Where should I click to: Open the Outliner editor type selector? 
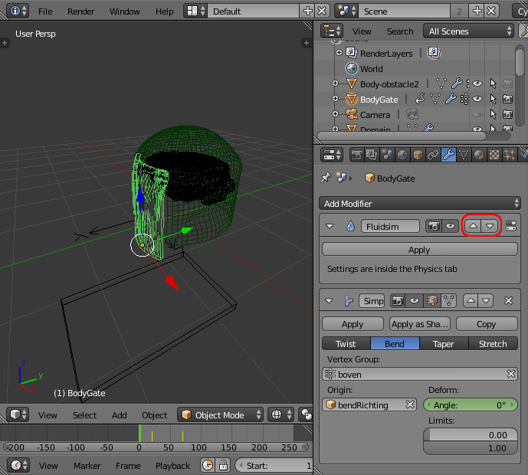[x=332, y=31]
